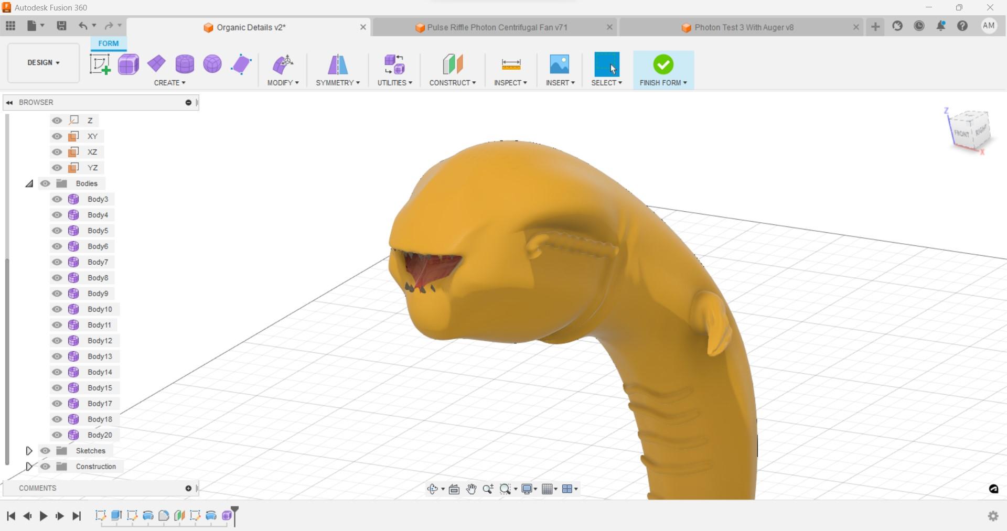
Task: Click the Zoom tool icon
Action: tap(488, 489)
